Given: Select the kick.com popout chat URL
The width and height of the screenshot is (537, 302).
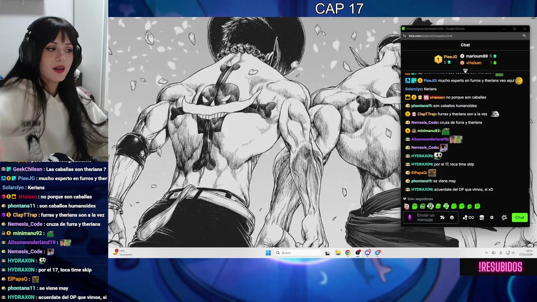Looking at the screenshot, I should pyautogui.click(x=430, y=36).
